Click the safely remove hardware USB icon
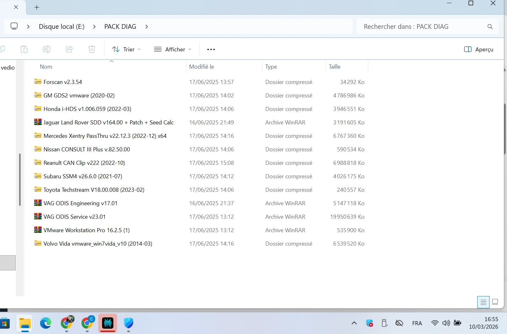Viewport: 507px width, 334px height. (385, 323)
